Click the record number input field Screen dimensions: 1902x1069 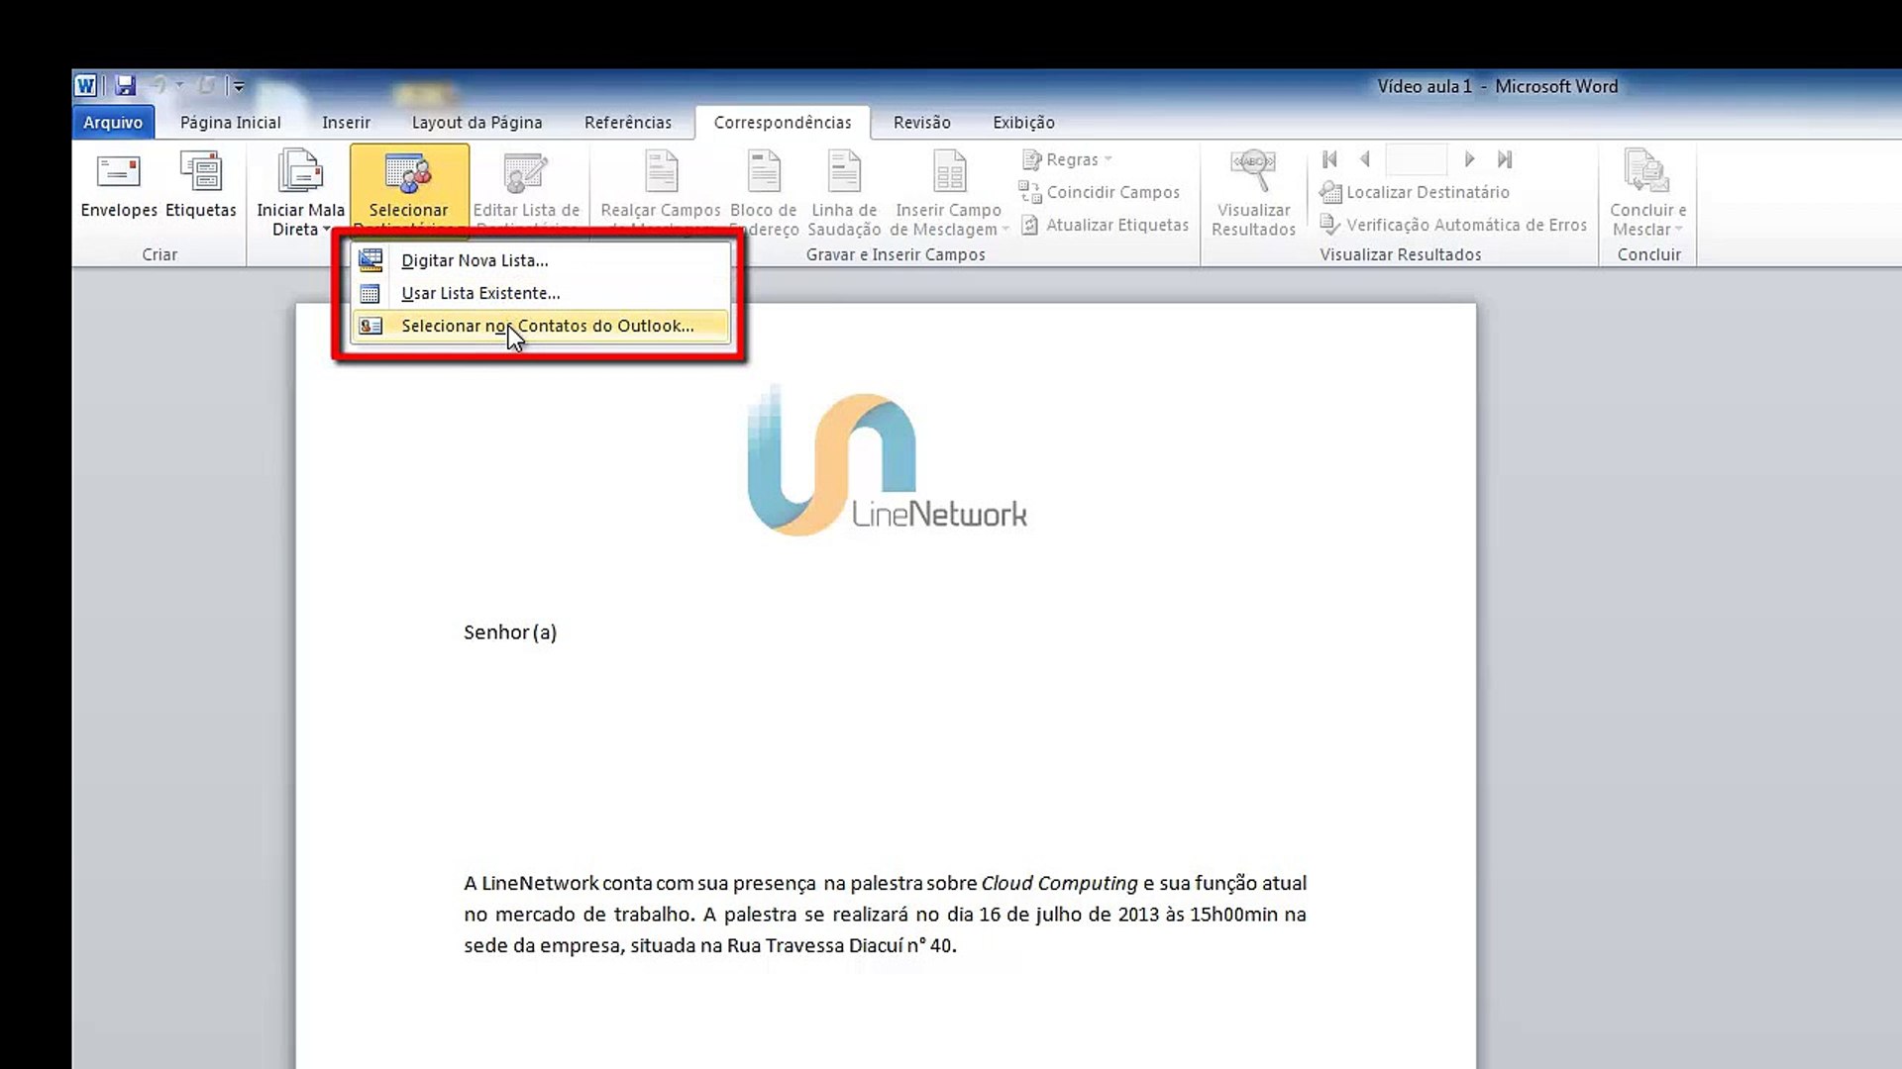(1416, 159)
